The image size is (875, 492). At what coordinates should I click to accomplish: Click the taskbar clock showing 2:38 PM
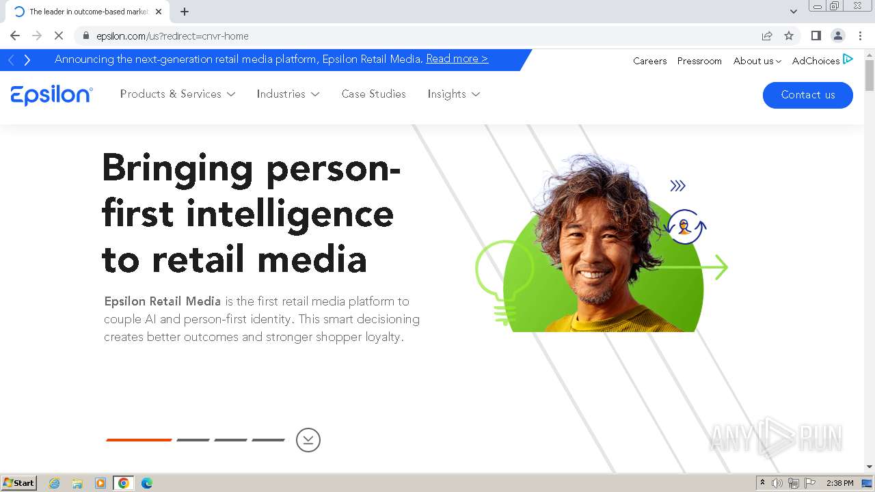tap(839, 483)
